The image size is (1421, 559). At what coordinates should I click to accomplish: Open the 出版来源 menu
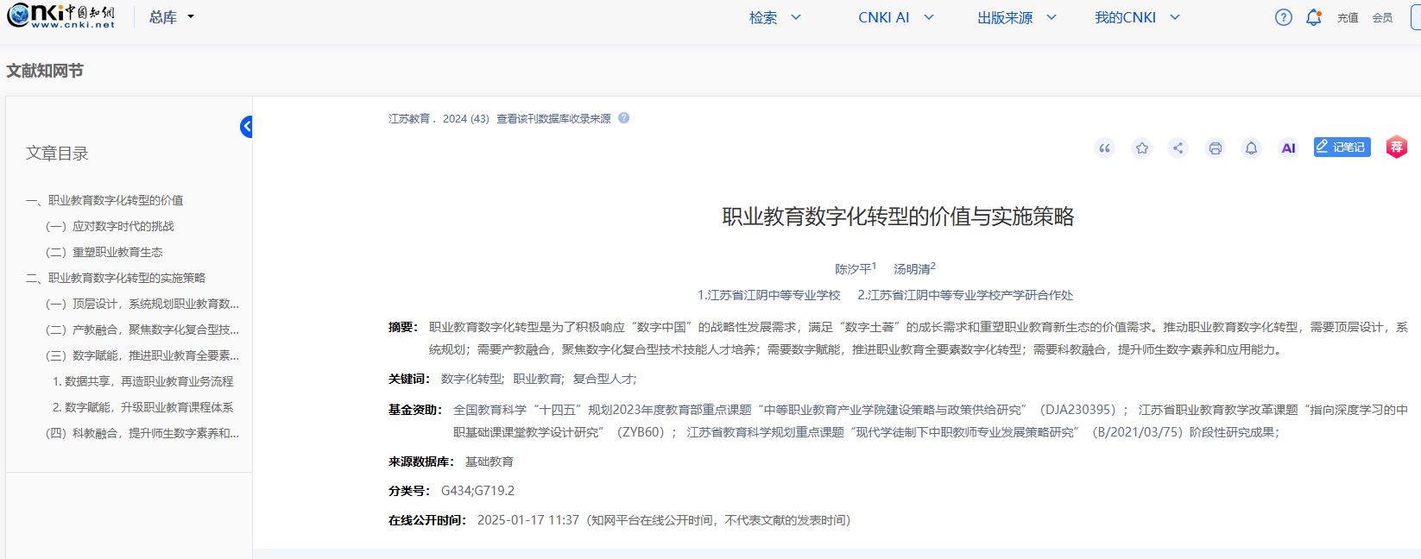point(1016,17)
